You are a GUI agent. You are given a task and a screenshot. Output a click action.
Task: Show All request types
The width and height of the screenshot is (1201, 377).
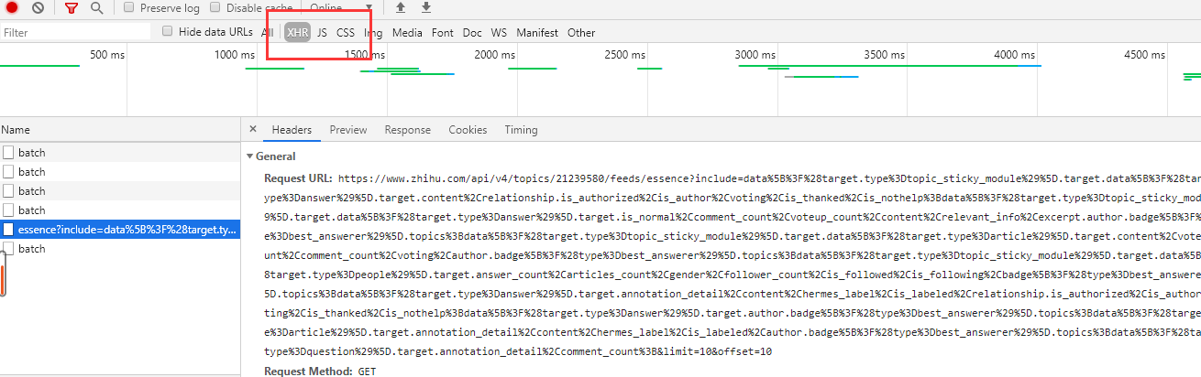(268, 32)
